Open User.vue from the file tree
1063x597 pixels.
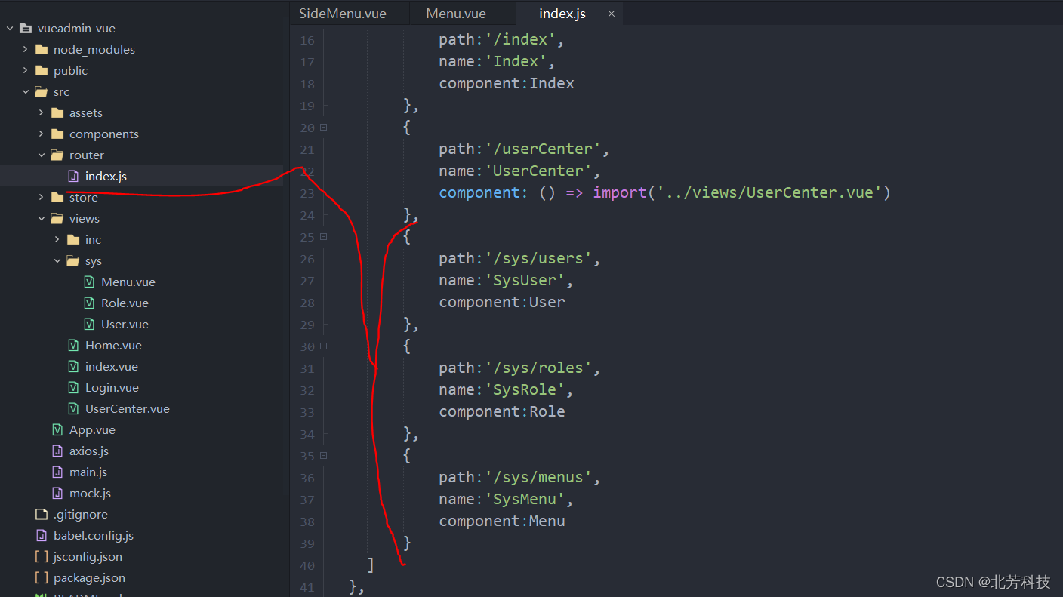pos(125,325)
